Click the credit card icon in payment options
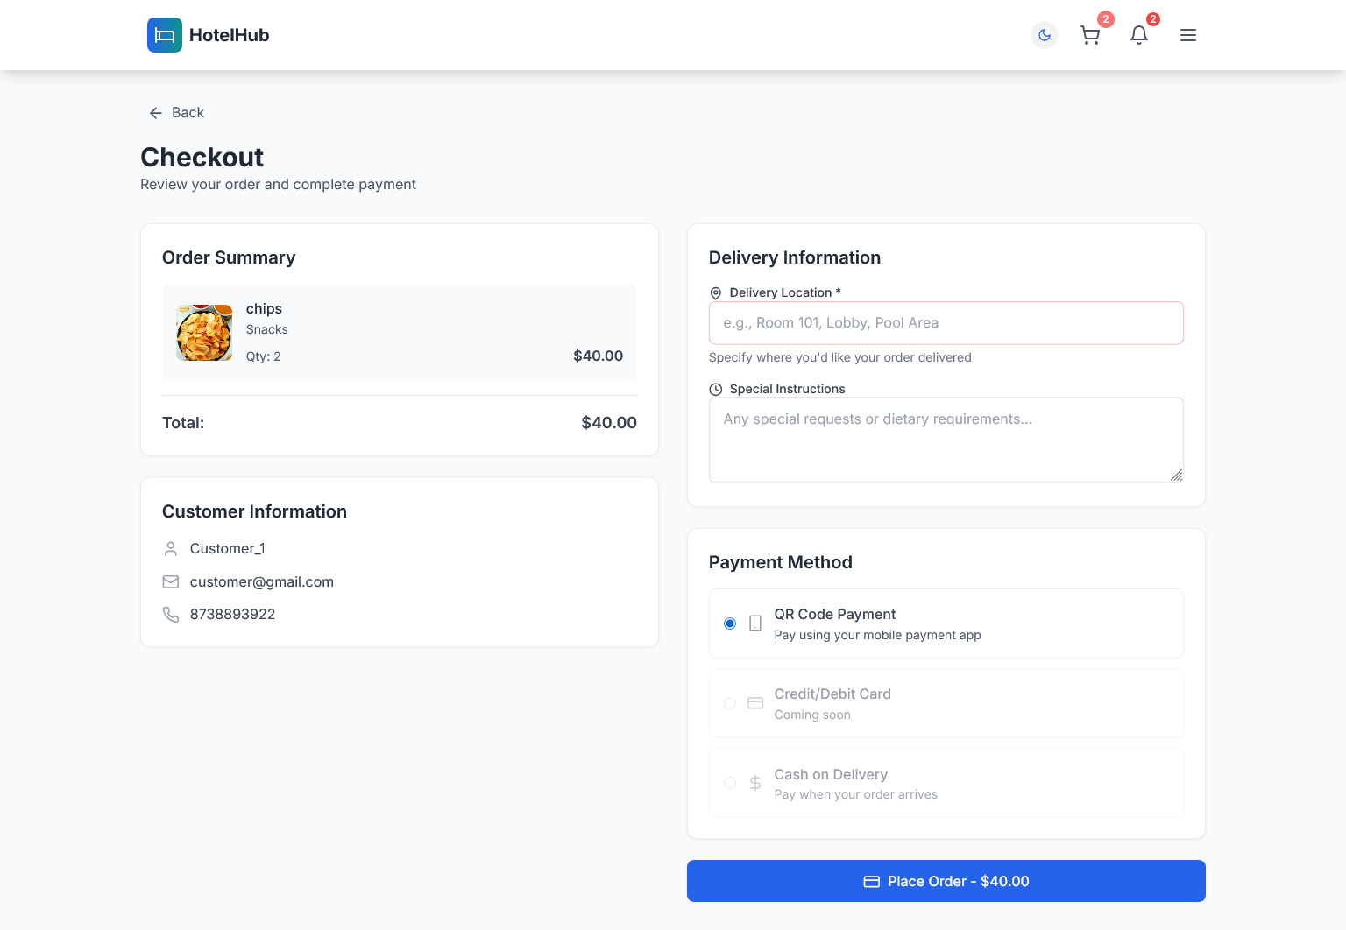 tap(755, 703)
